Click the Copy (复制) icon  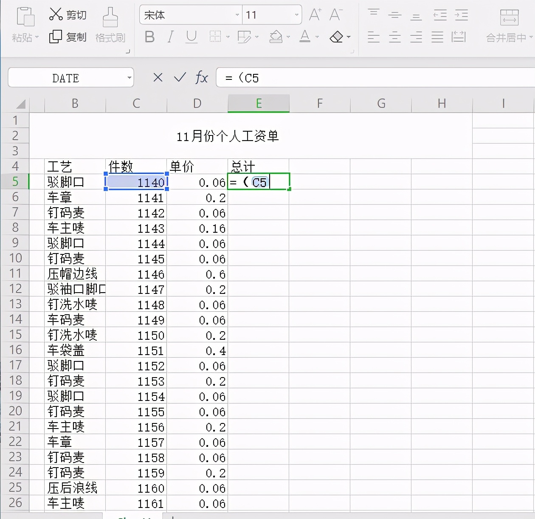pyautogui.click(x=56, y=37)
